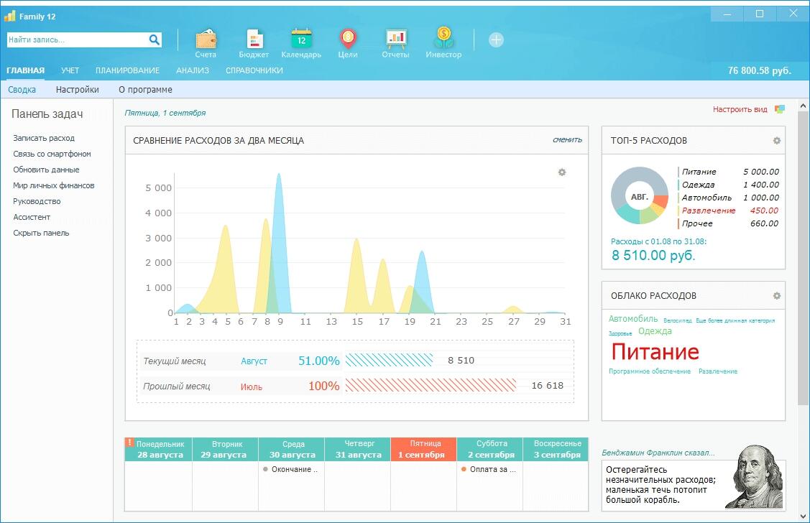Select the Пятница 1 сентября calendar header
The width and height of the screenshot is (810, 523).
[423, 449]
